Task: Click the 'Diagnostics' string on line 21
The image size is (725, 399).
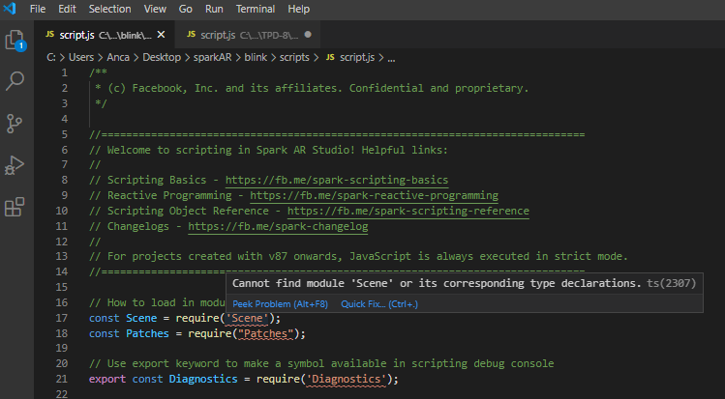Action: click(346, 379)
